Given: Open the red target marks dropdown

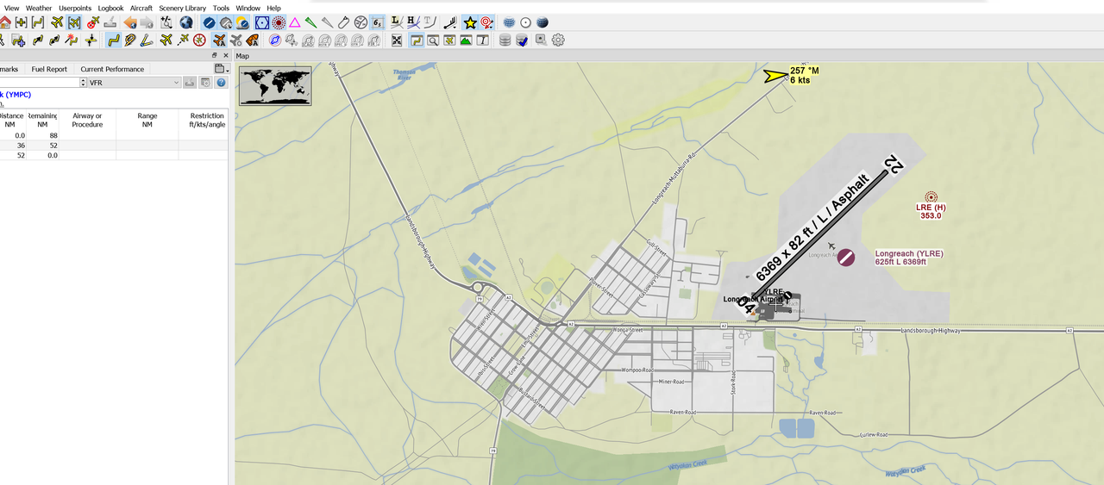Looking at the screenshot, I should pos(487,22).
